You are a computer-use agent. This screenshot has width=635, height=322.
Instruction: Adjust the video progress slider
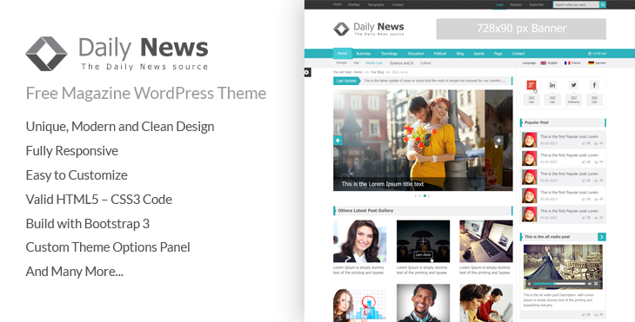tap(558, 284)
